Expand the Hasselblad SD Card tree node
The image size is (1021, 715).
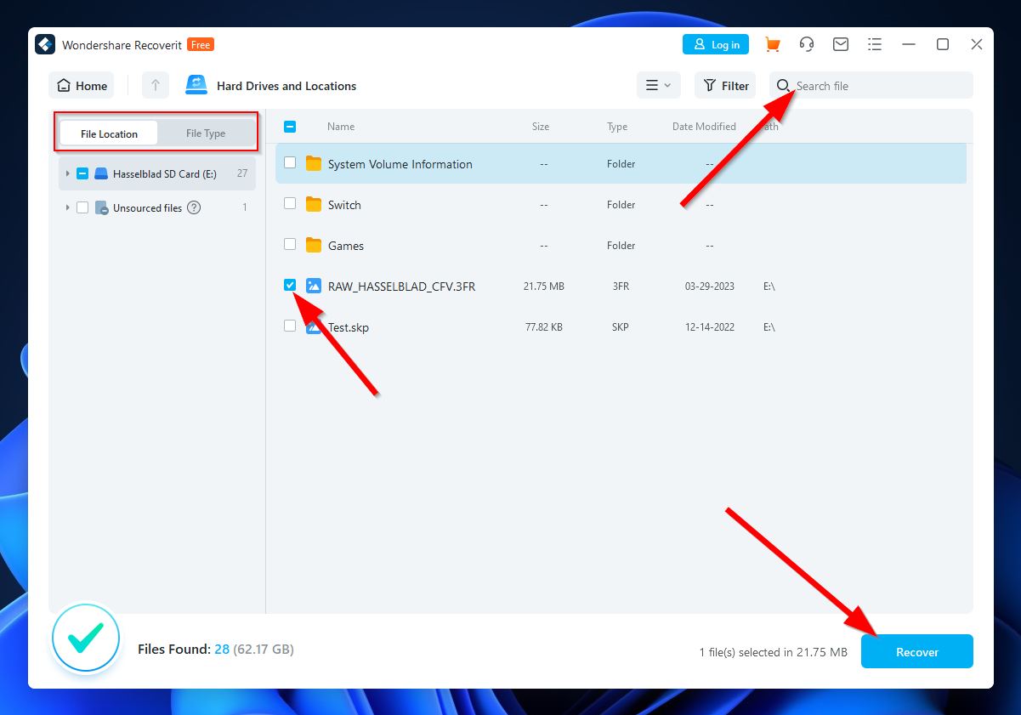pyautogui.click(x=67, y=173)
